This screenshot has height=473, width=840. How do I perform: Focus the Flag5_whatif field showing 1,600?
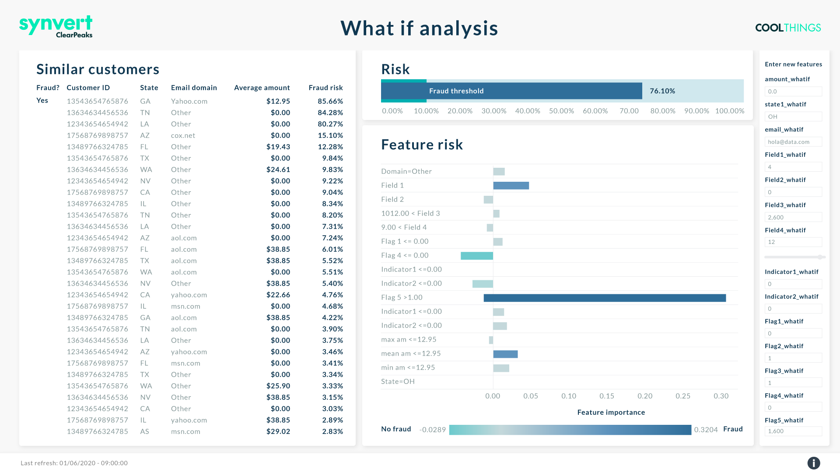point(793,431)
